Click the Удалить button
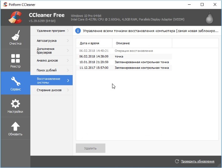The height and width of the screenshot is (168, 222). (x=90, y=148)
